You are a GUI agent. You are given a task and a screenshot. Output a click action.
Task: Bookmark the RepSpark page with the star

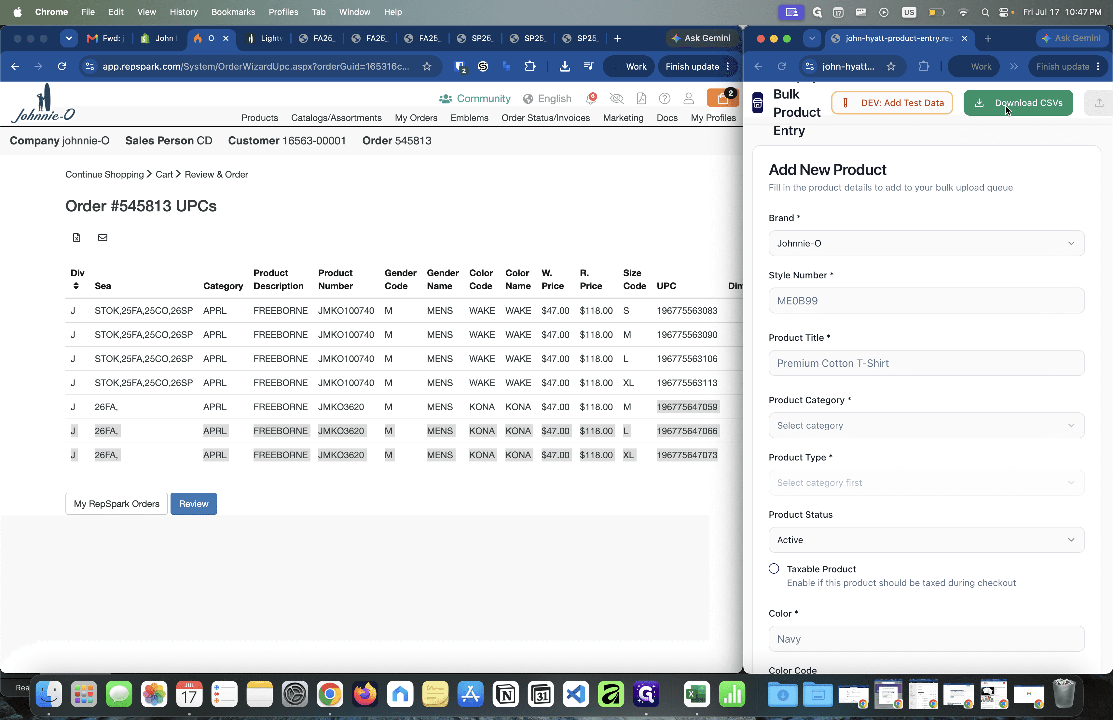pos(427,66)
